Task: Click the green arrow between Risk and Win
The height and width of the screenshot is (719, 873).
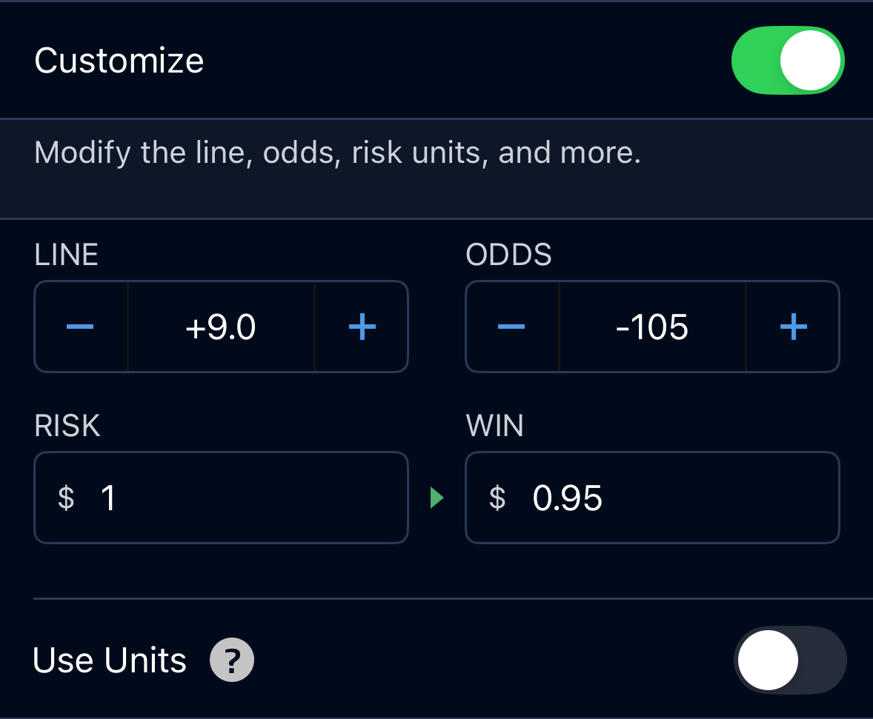Action: pyautogui.click(x=437, y=498)
